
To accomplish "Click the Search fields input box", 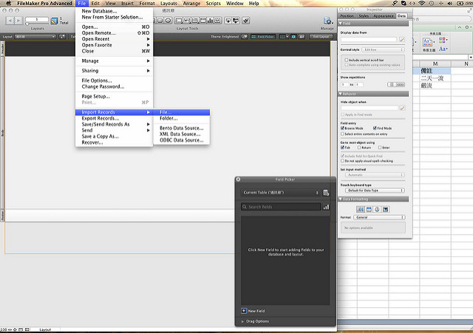I will pyautogui.click(x=281, y=207).
